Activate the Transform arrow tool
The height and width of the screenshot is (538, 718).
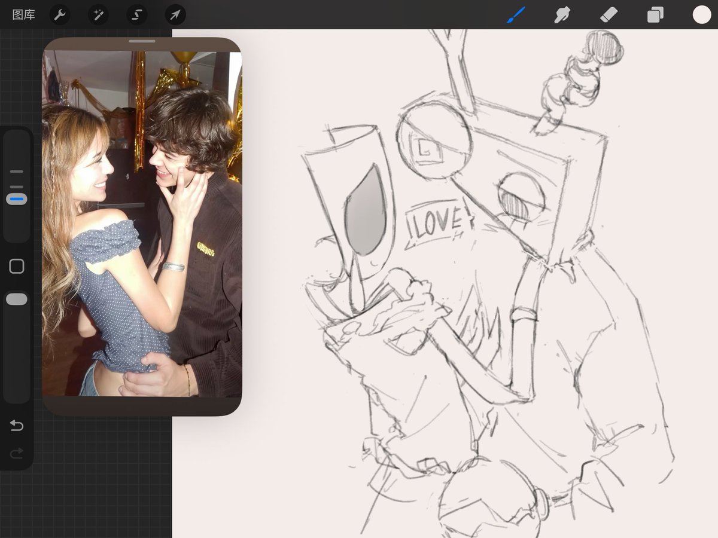(175, 14)
